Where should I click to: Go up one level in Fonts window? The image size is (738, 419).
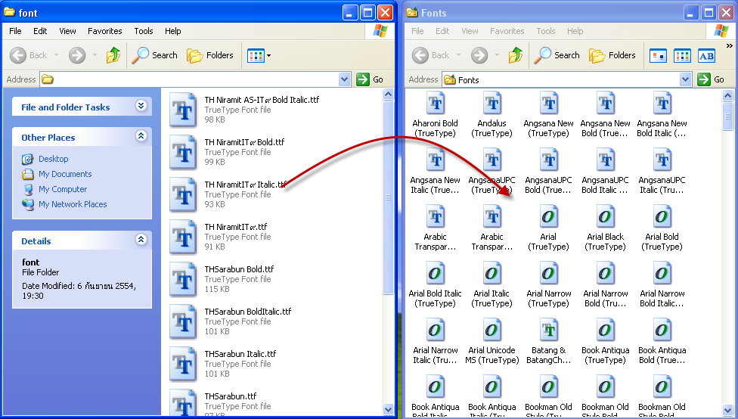516,55
